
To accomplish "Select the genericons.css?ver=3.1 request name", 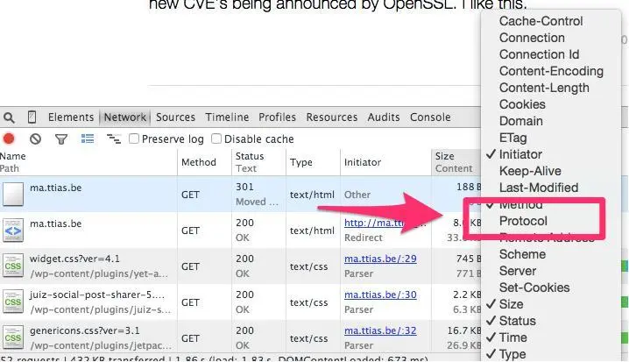I will [85, 330].
